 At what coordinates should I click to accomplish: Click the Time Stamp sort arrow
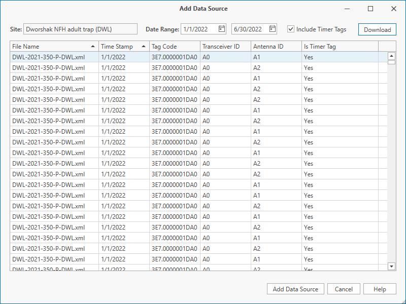(144, 46)
